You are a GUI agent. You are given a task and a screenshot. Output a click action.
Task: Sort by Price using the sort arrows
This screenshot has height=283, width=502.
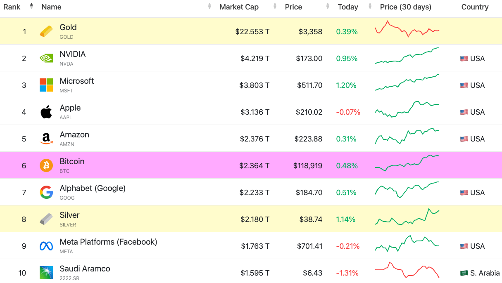pos(328,6)
